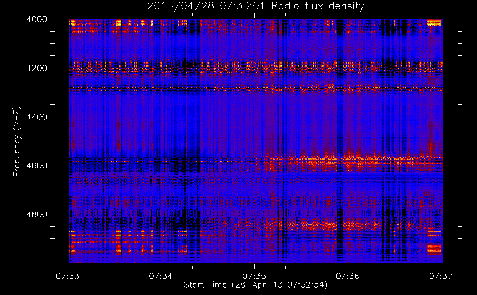
Task: Click the 'Frequency (MHZ)' axis label
Action: click(17, 142)
